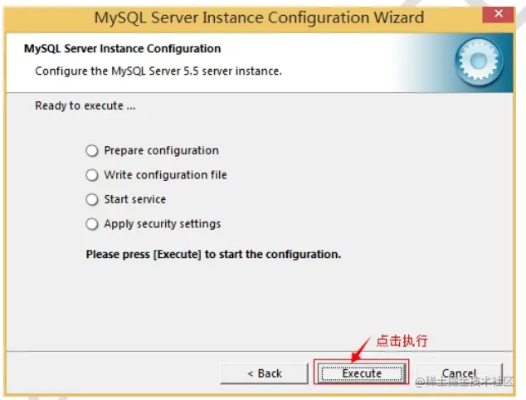Click the 'Start service' label
The image size is (526, 400).
(135, 199)
